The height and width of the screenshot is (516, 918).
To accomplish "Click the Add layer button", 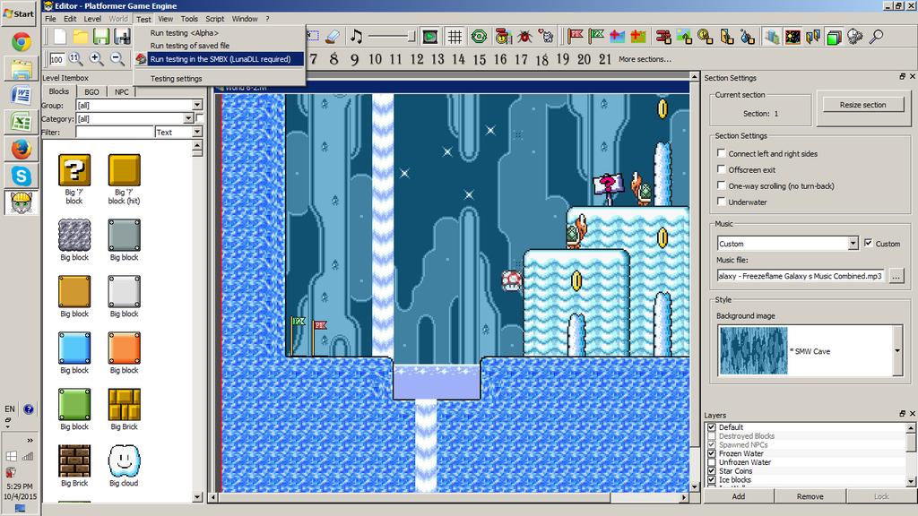I will point(739,496).
